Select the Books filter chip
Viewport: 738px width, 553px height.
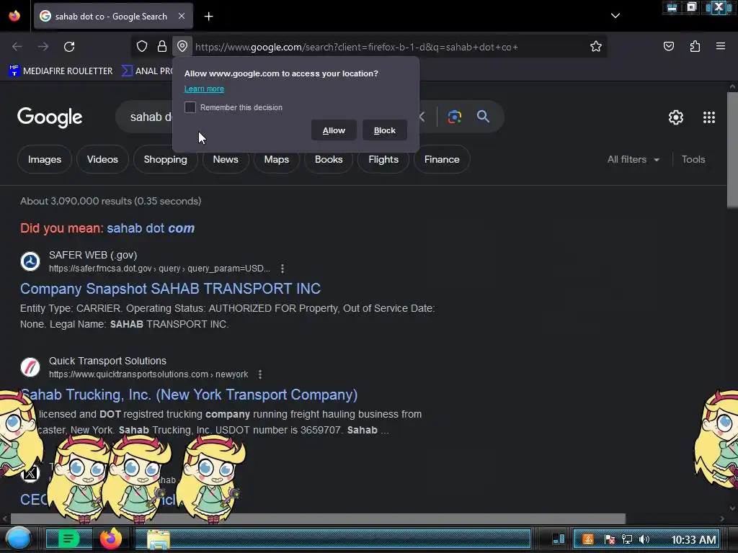click(329, 159)
